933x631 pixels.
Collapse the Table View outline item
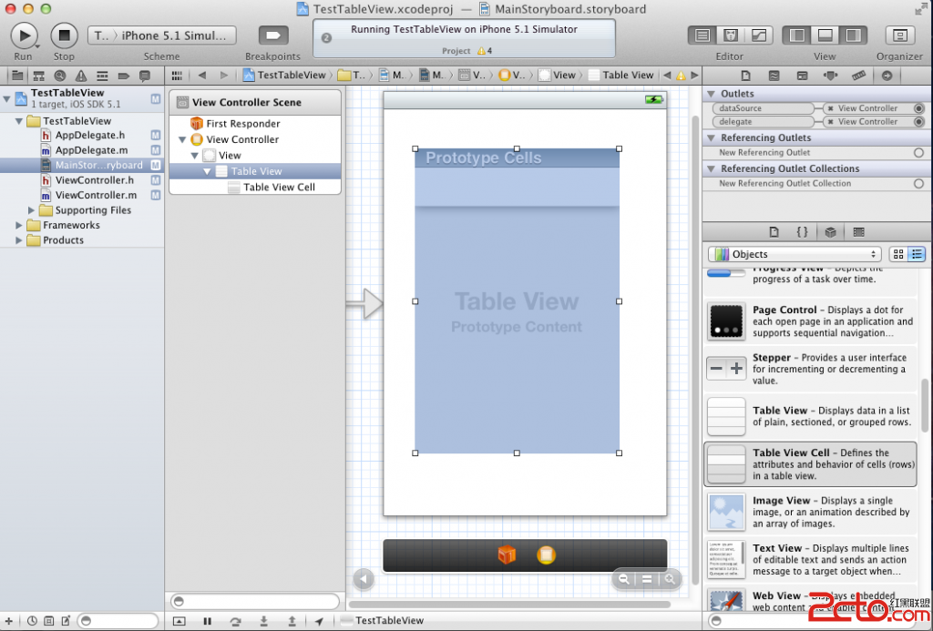(x=208, y=171)
